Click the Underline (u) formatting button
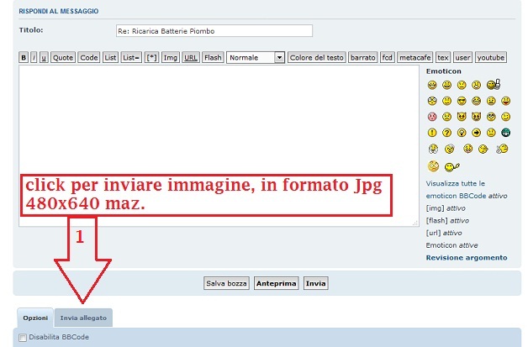The image size is (528, 347). (44, 58)
